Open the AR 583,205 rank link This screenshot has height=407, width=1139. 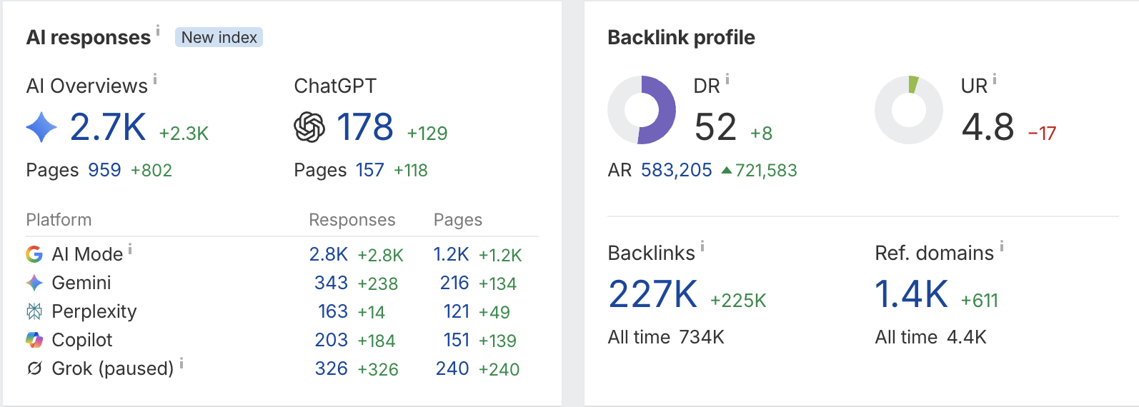pos(677,170)
